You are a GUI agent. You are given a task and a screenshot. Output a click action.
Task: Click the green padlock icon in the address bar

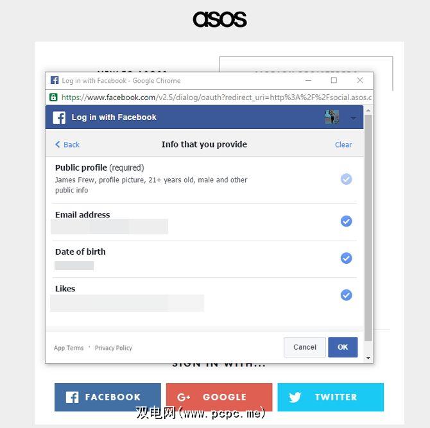pyautogui.click(x=54, y=98)
